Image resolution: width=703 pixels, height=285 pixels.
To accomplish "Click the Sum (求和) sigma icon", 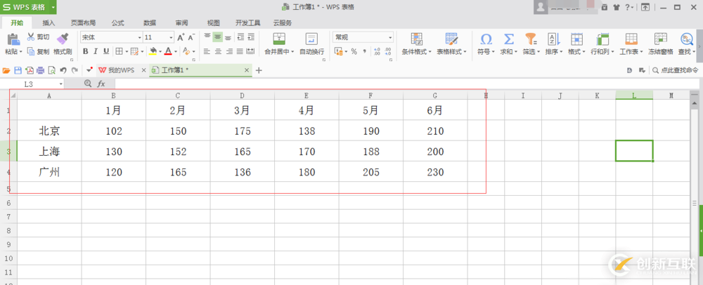I will click(508, 39).
